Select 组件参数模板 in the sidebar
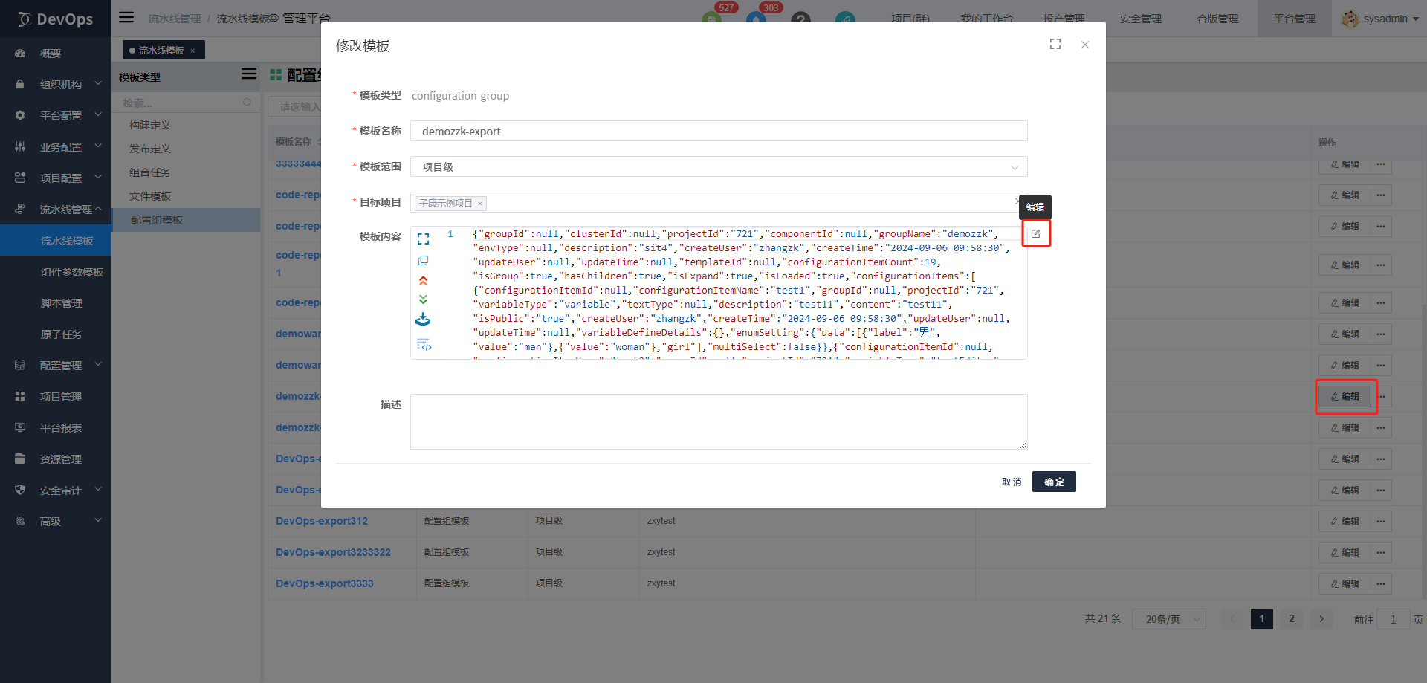Screen dimensions: 1427x683 pyautogui.click(x=56, y=272)
